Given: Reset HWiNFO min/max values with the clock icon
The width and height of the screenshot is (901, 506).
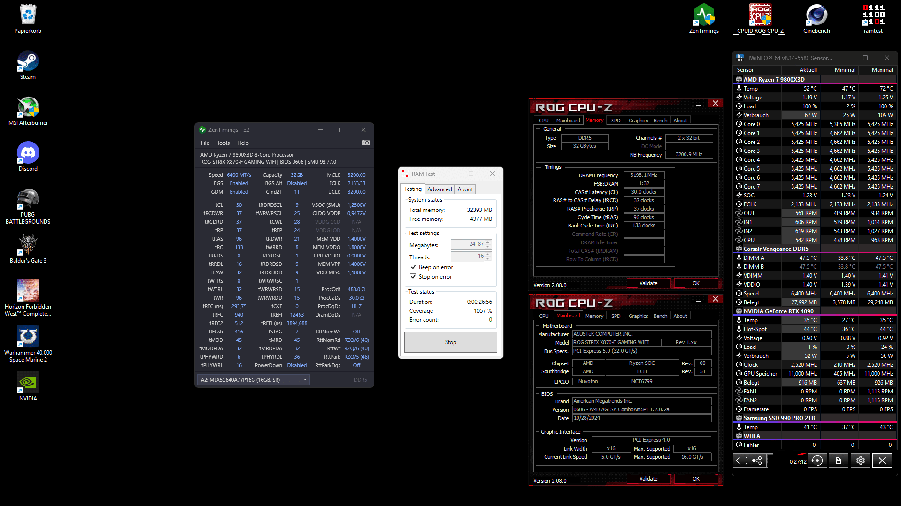Looking at the screenshot, I should pos(817,461).
